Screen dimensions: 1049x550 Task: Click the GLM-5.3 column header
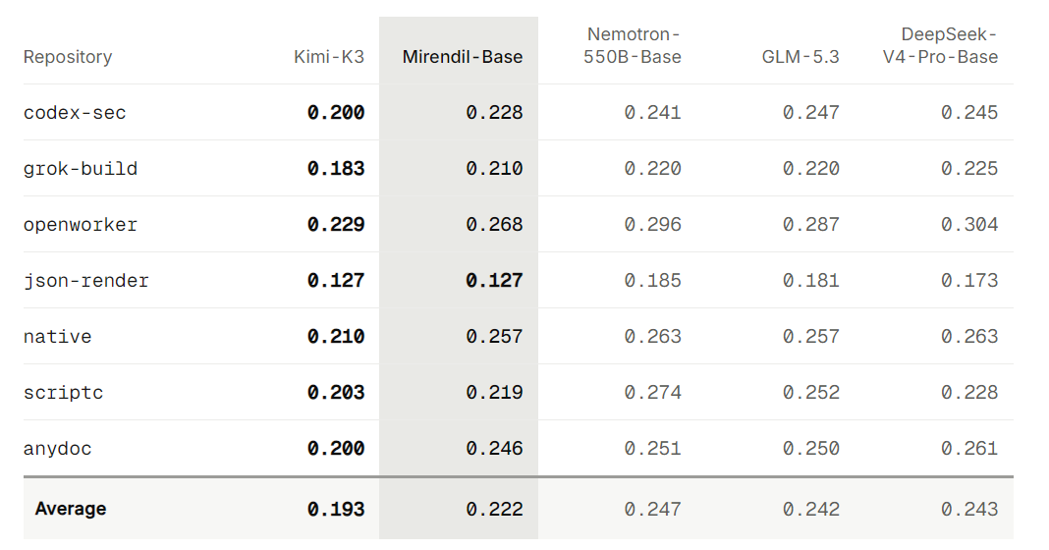tap(801, 57)
